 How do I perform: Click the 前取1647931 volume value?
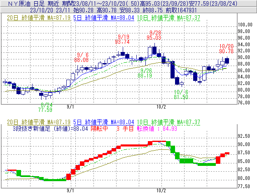click(x=181, y=10)
